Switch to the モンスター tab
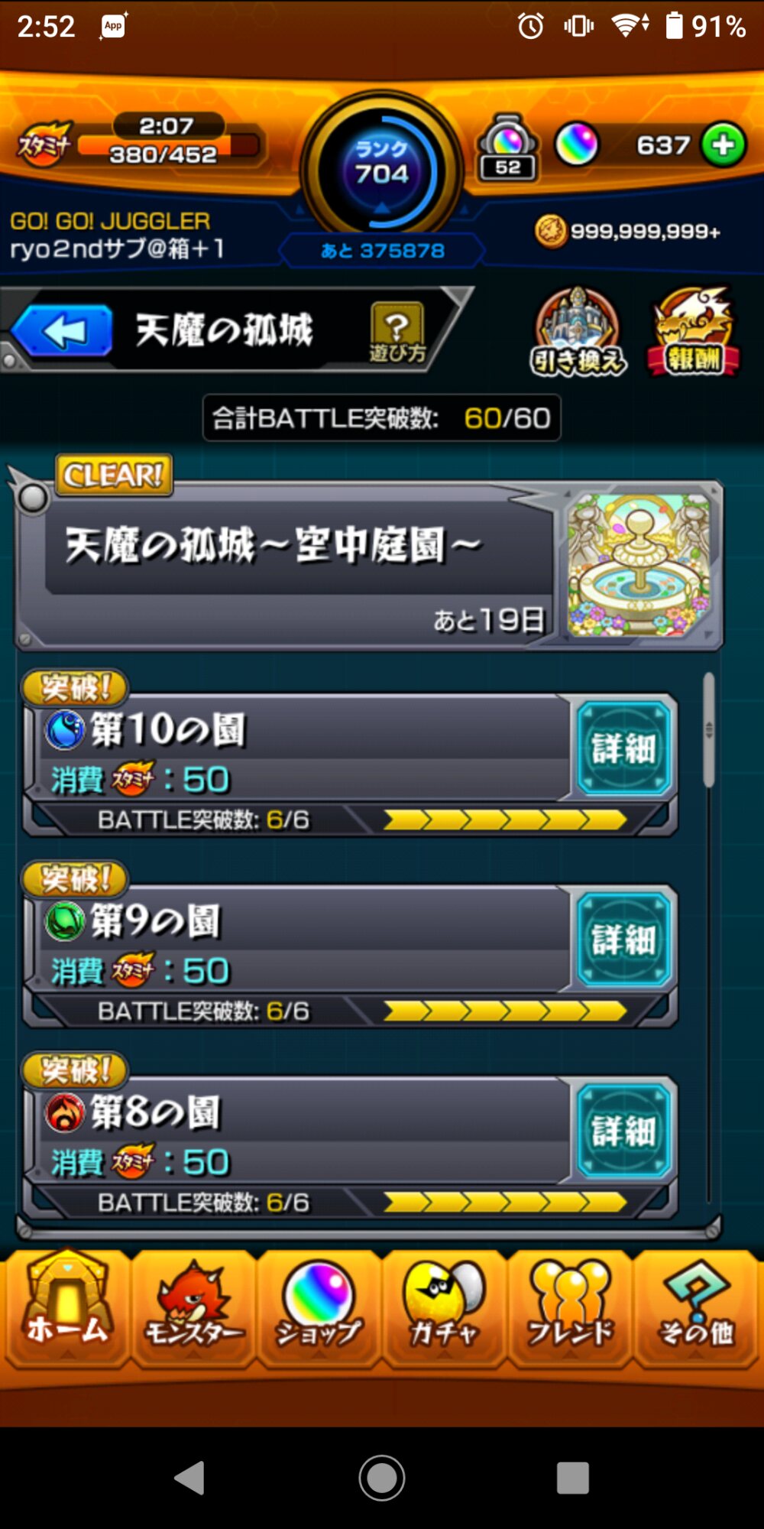Screen dimensions: 764x1529 [194, 1307]
